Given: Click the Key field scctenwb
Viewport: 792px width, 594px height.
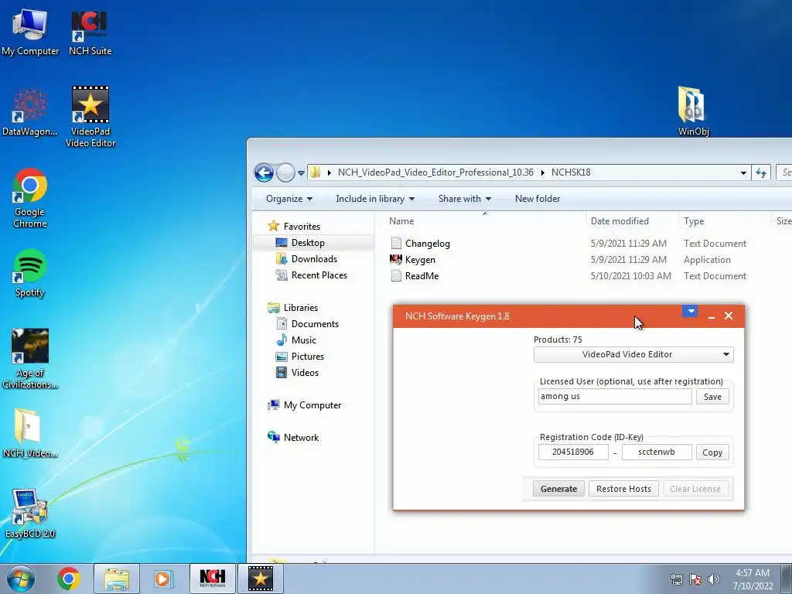Looking at the screenshot, I should [657, 452].
